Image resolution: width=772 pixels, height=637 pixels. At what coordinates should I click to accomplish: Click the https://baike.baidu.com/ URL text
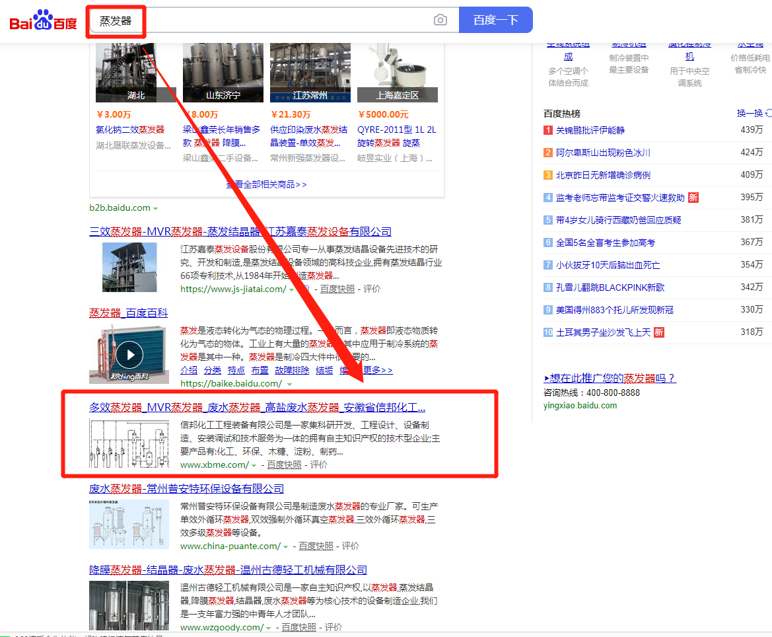(x=231, y=383)
